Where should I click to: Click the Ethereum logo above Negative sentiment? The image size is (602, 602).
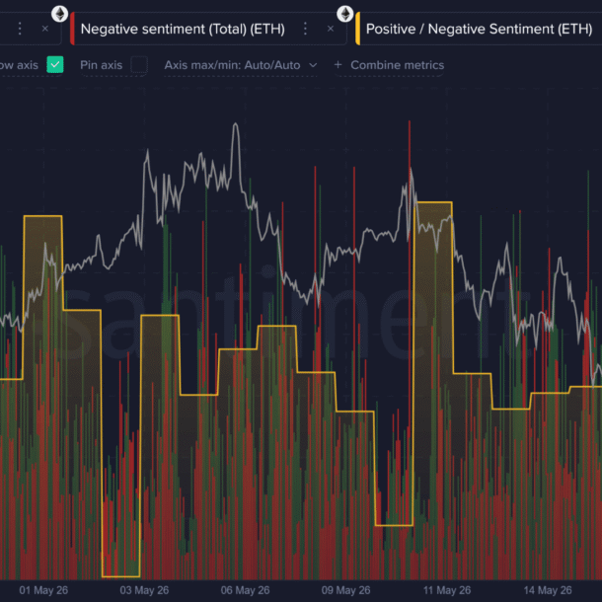coord(60,14)
